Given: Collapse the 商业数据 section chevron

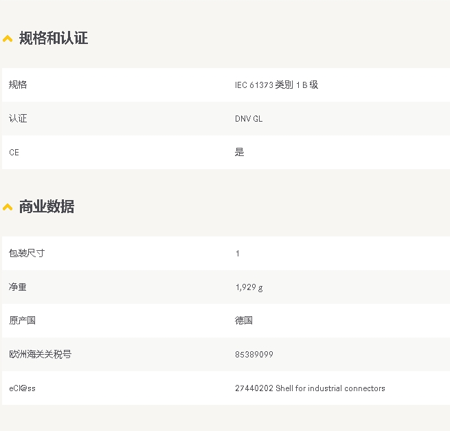Looking at the screenshot, I should click(8, 207).
